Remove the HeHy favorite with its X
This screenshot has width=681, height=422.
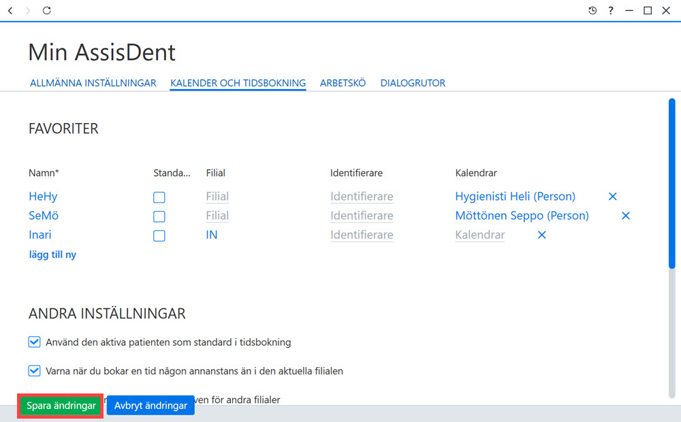612,196
